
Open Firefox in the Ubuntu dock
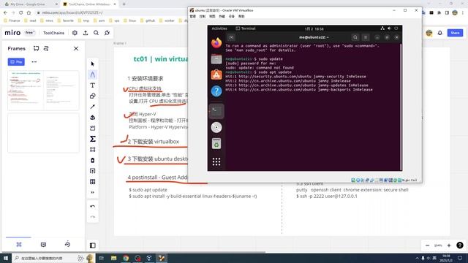click(216, 43)
